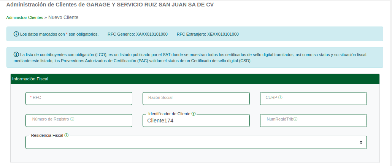Click the Nuevo Cliente breadcrumb text
392x166 pixels.
click(x=63, y=17)
